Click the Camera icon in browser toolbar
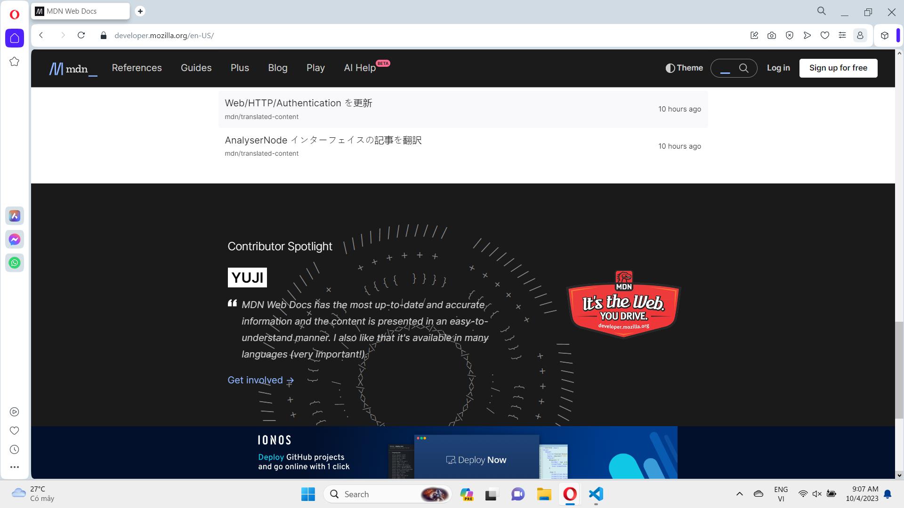 pos(772,36)
